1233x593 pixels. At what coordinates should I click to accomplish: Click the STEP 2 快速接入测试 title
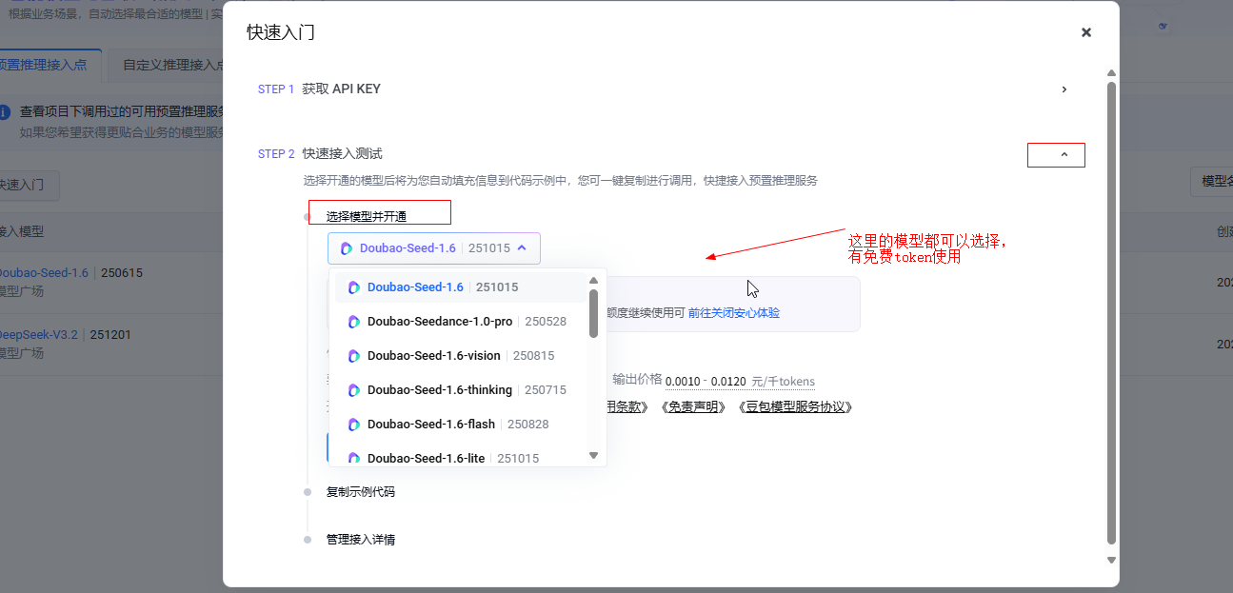coord(320,154)
